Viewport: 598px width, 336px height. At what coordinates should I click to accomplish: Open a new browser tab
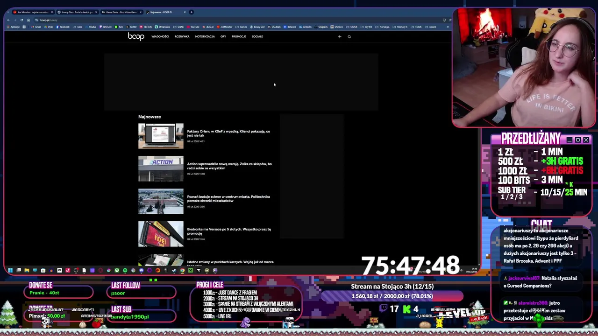(x=191, y=12)
